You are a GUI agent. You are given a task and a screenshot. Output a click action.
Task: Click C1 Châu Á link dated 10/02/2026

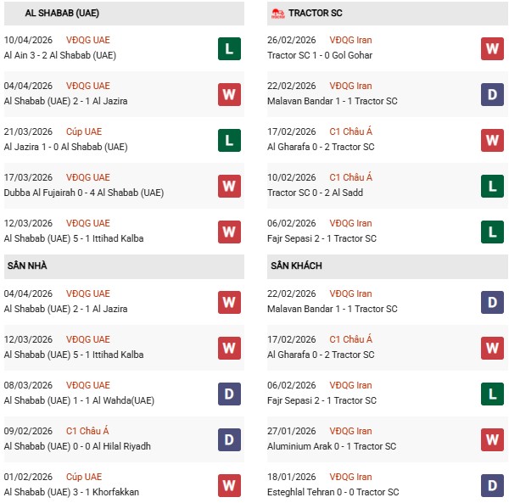tap(351, 177)
